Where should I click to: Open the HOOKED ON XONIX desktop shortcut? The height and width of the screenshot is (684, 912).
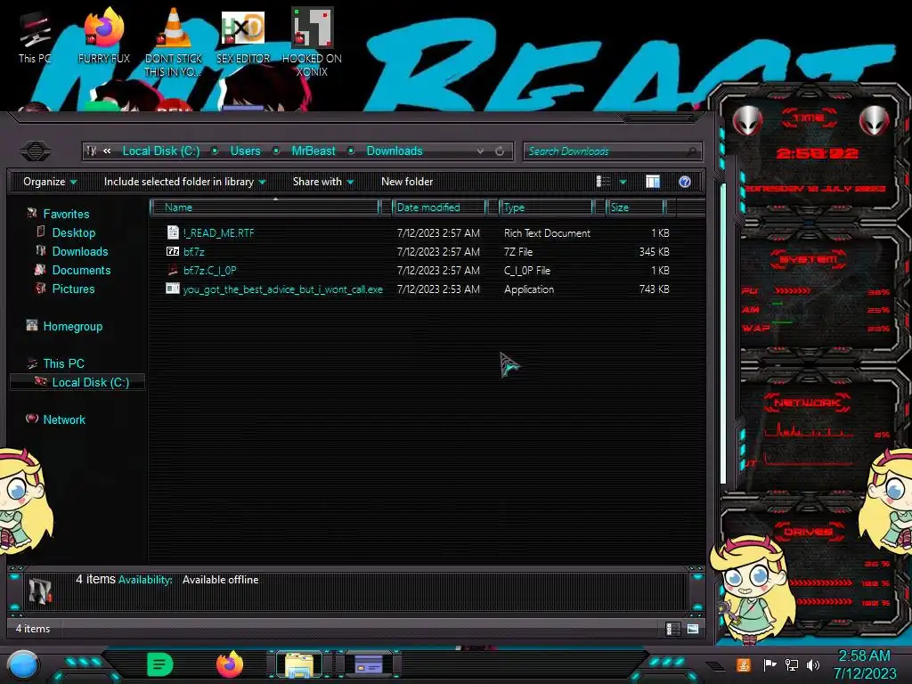click(312, 42)
